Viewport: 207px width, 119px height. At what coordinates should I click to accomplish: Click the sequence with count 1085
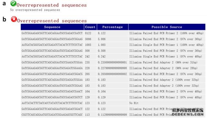click(x=52, y=45)
